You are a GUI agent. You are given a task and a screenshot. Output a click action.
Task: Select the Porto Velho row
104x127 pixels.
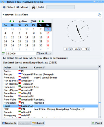[x=51, y=100]
